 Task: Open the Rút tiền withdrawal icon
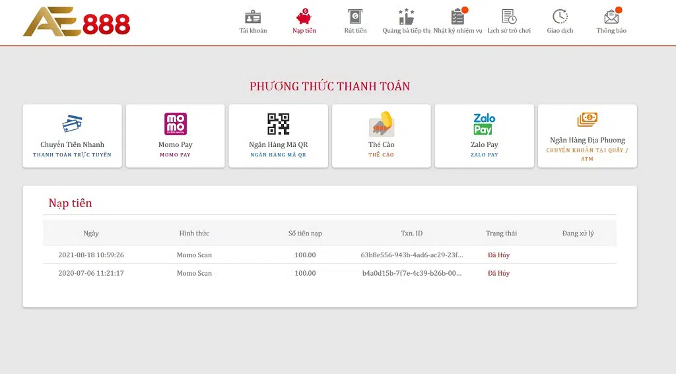(x=355, y=16)
